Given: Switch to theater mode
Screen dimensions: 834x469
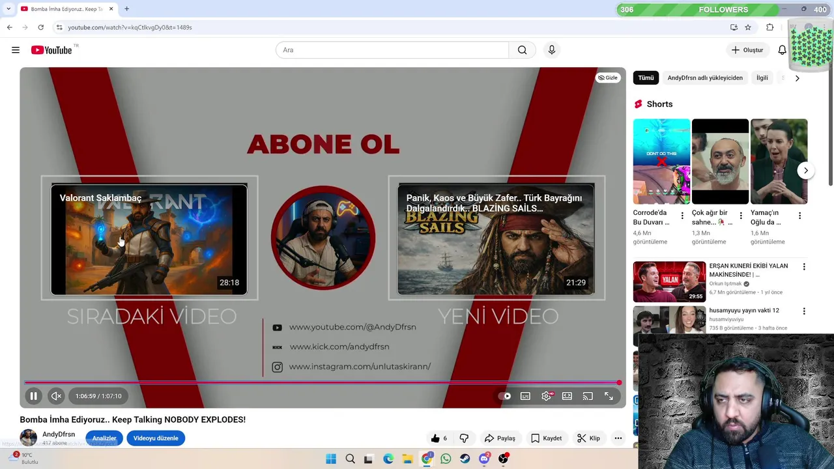Looking at the screenshot, I should click(567, 396).
